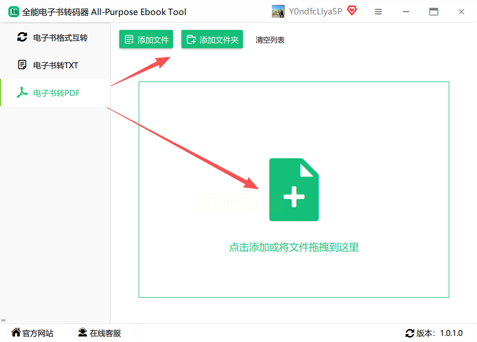Open 在线客服 support link
This screenshot has height=342, width=477.
99,333
